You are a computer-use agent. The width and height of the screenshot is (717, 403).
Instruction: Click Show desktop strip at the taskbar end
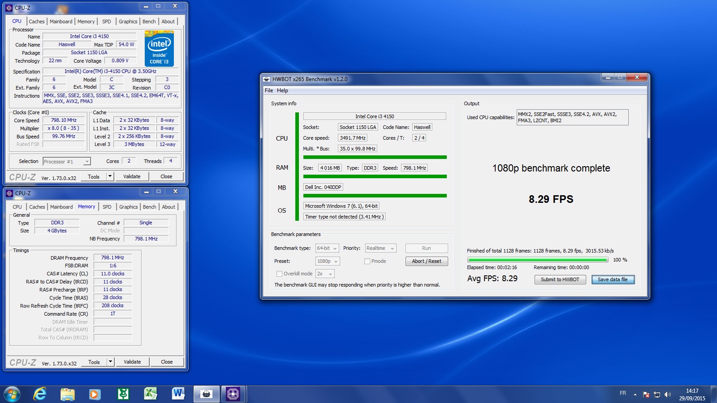pyautogui.click(x=713, y=394)
